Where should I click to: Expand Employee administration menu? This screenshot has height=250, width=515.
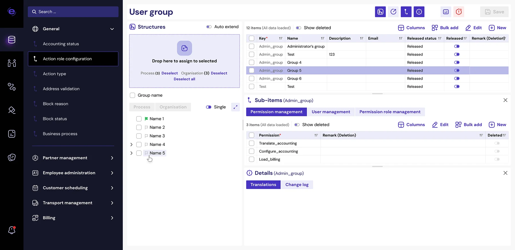(x=112, y=173)
